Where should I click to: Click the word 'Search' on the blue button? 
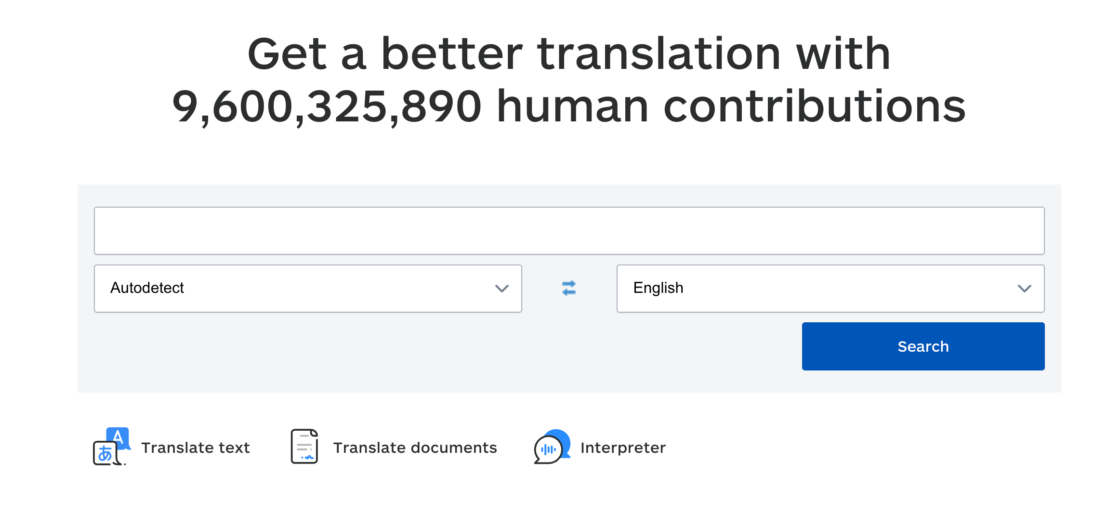tap(923, 346)
